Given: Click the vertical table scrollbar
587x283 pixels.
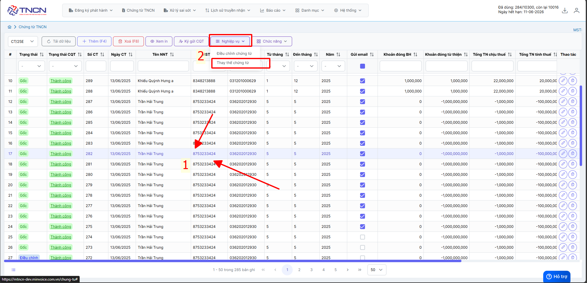Looking at the screenshot, I should point(581,126).
